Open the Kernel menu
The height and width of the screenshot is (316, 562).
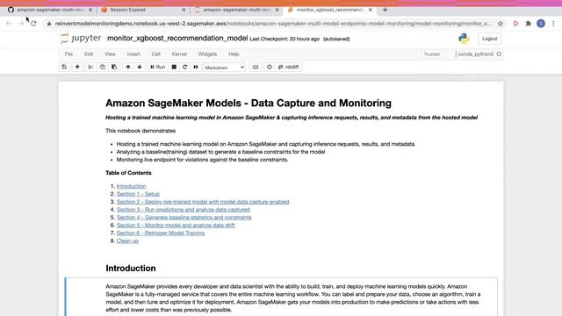[x=179, y=54]
